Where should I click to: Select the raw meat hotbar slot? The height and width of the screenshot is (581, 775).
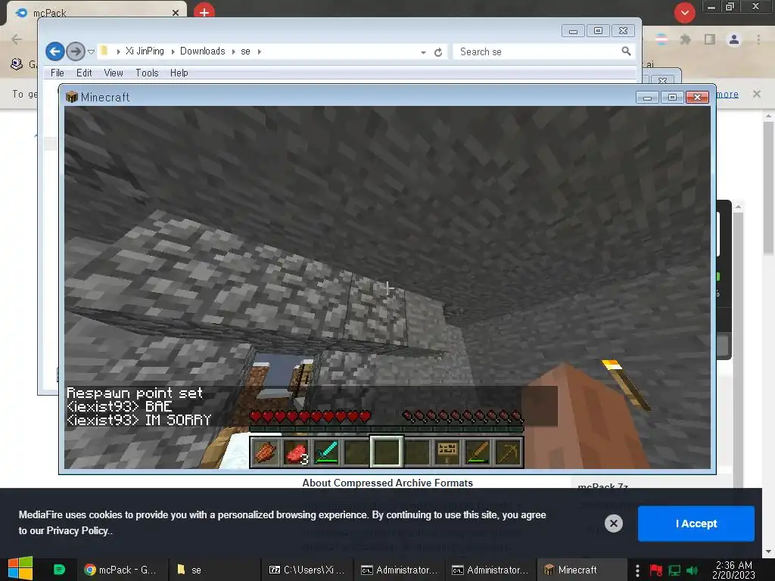tap(296, 452)
